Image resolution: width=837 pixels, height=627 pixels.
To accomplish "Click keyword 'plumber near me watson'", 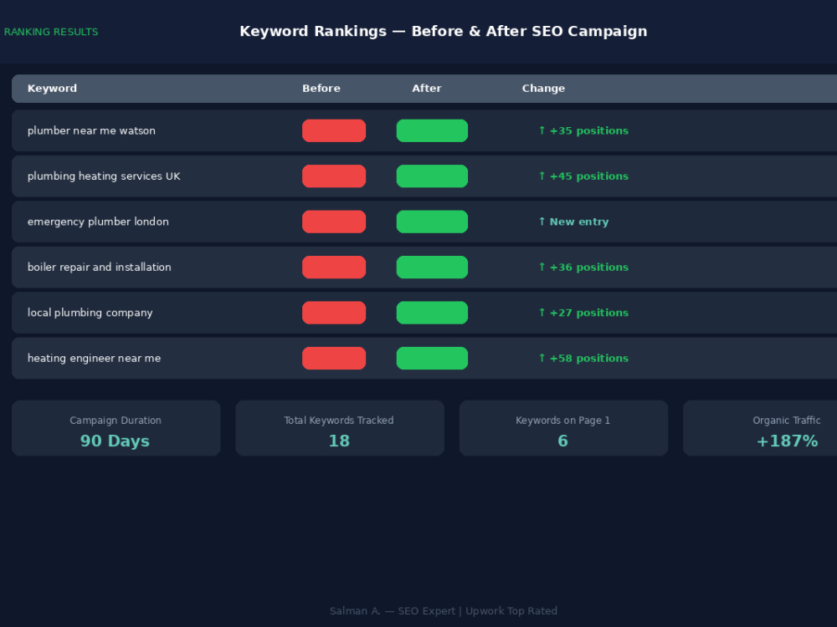I will pyautogui.click(x=91, y=130).
